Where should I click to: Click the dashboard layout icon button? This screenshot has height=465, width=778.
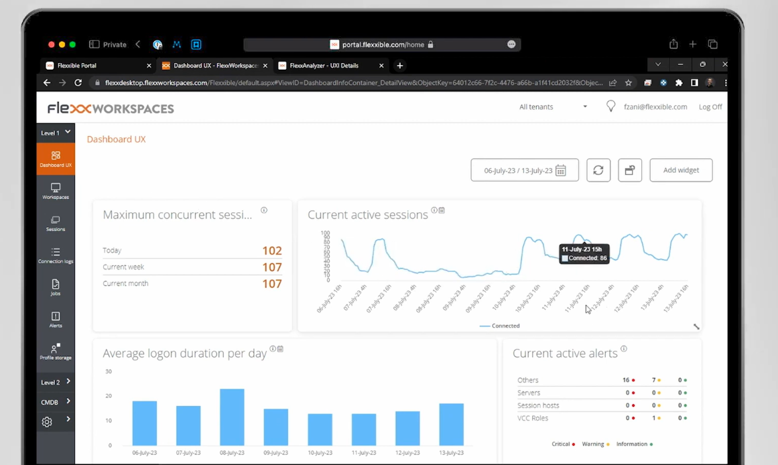(x=630, y=170)
